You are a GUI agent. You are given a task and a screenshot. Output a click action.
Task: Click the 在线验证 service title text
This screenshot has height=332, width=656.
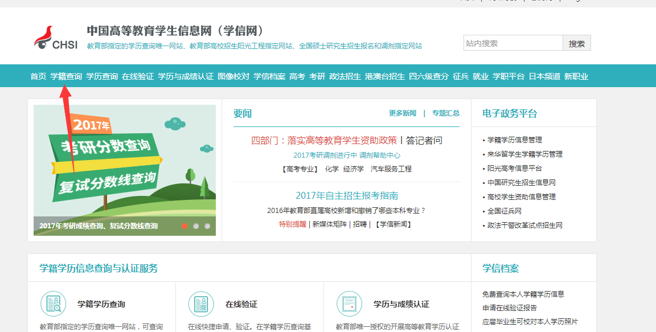[241, 304]
